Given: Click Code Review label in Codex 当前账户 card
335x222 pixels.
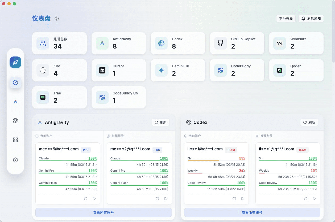Looking at the screenshot, I should pyautogui.click(x=196, y=183).
